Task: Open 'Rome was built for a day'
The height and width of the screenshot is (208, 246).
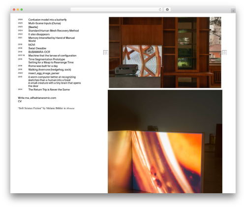Action: coord(43,66)
